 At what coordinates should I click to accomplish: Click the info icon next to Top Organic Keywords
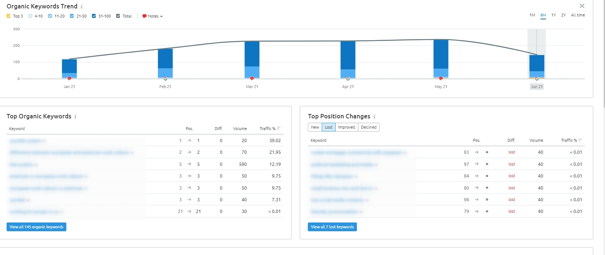(x=75, y=117)
